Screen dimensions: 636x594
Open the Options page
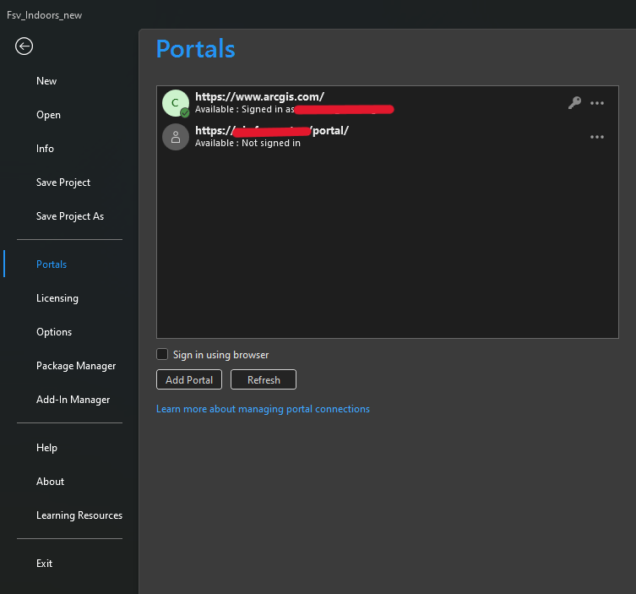point(54,332)
